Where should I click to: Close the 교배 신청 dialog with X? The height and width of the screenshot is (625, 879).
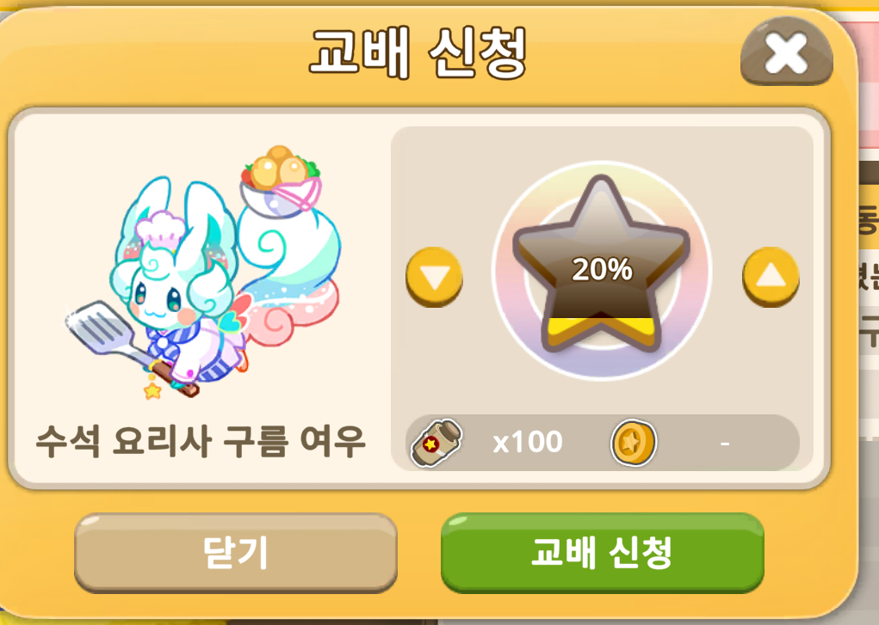point(787,52)
